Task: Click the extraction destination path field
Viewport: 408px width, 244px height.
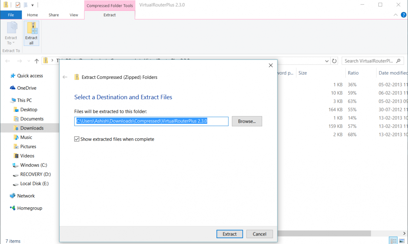Action: tap(151, 121)
